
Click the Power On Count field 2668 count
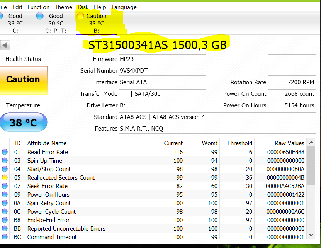(x=292, y=94)
